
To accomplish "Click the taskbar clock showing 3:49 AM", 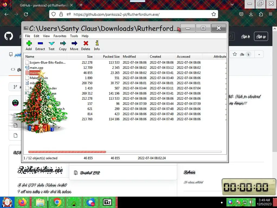I will pyautogui.click(x=264, y=202).
